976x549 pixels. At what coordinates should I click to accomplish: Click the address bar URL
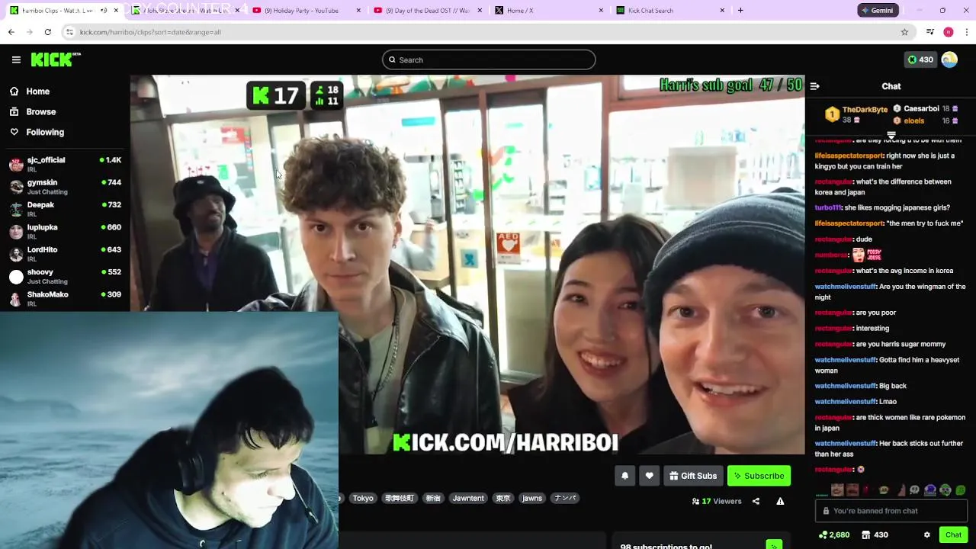point(150,32)
